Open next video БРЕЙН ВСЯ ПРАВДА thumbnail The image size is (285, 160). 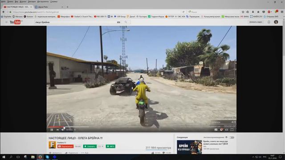click(x=189, y=147)
